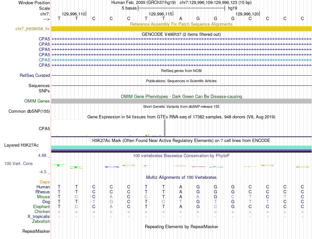
Task: Click position marker 129,996,115
Action: 160,14
